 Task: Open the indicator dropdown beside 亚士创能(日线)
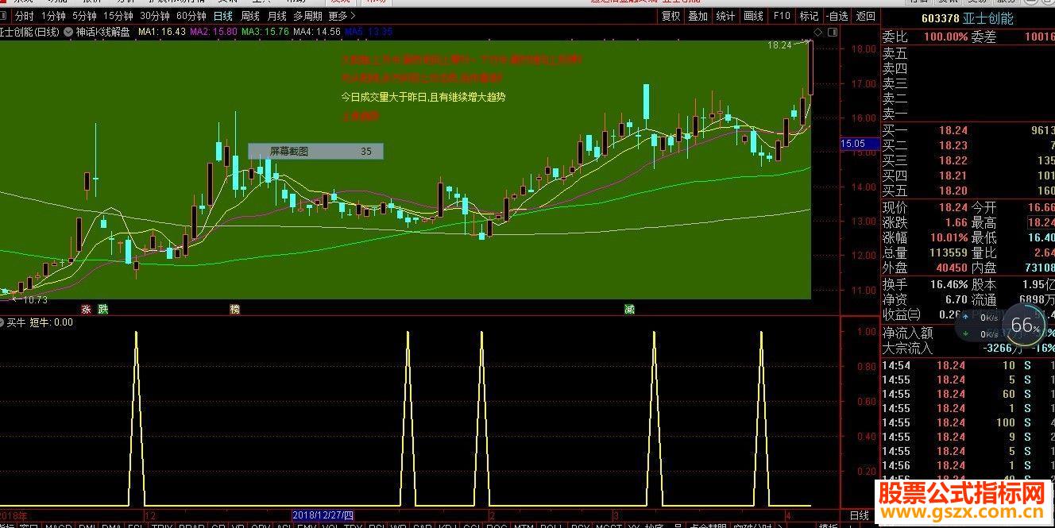pos(69,32)
